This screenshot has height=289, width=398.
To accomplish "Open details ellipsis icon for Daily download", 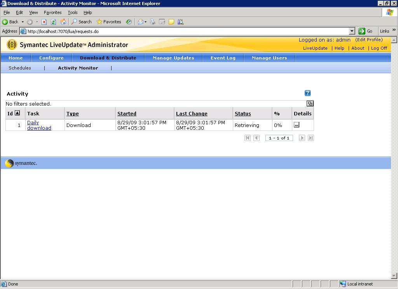I will point(297,125).
